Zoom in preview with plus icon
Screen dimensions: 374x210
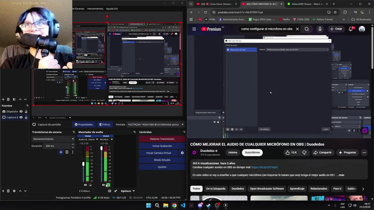[x=45, y=118]
